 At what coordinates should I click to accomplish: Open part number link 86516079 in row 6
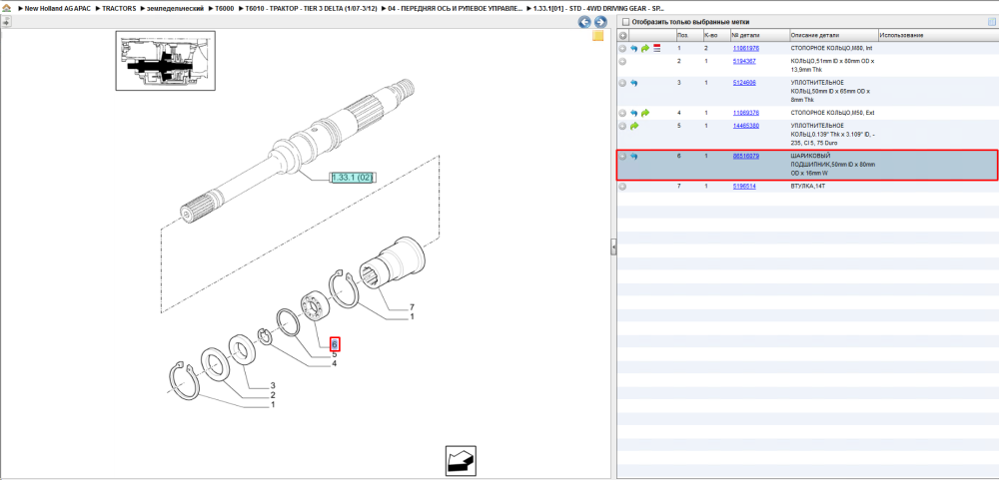[x=745, y=156]
